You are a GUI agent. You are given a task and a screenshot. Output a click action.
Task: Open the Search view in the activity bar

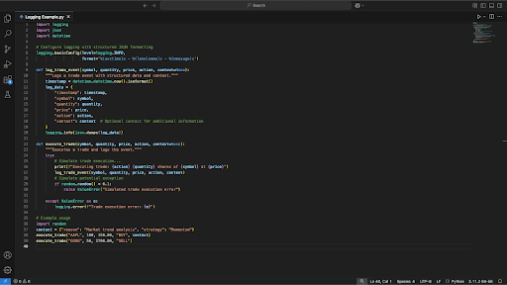point(8,33)
